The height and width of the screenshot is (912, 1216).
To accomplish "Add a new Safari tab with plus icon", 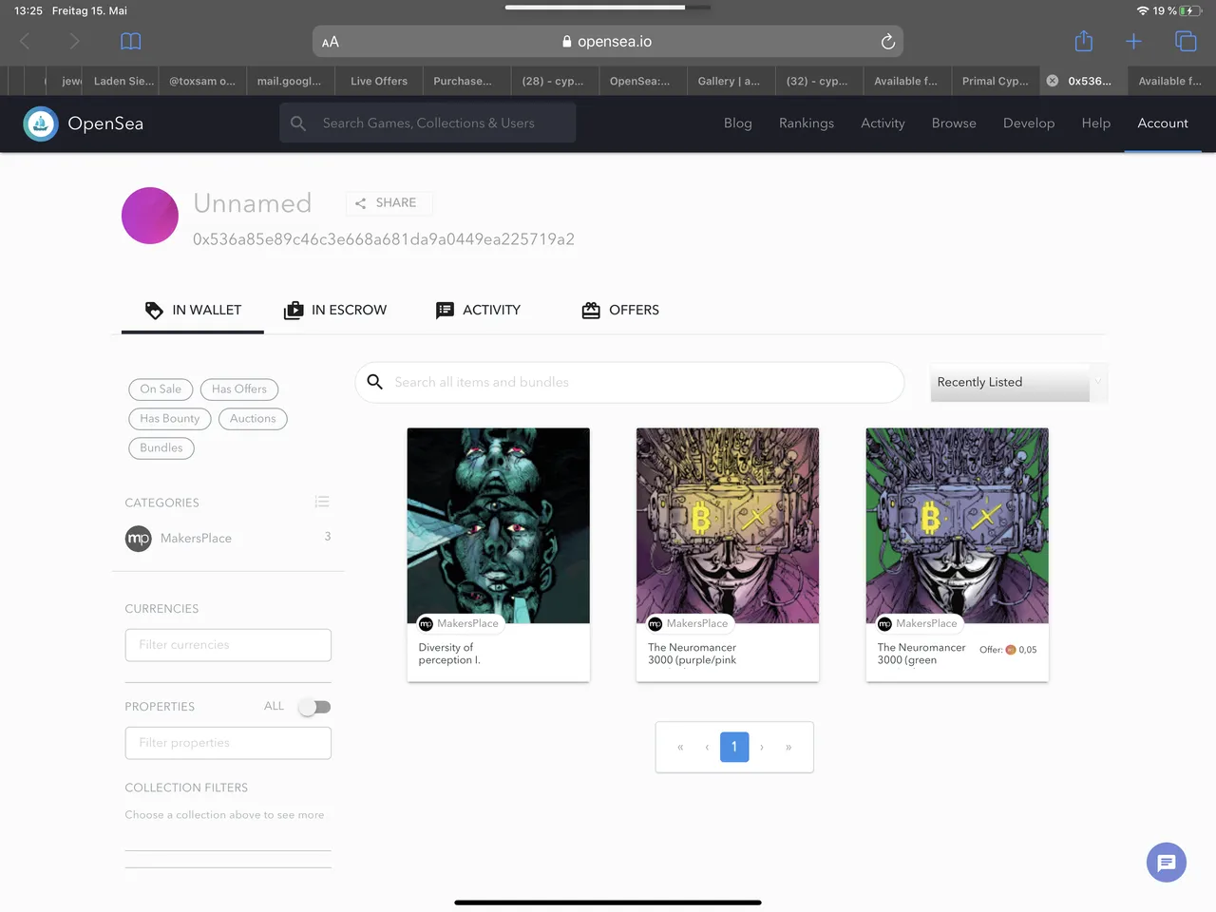I will (x=1133, y=41).
